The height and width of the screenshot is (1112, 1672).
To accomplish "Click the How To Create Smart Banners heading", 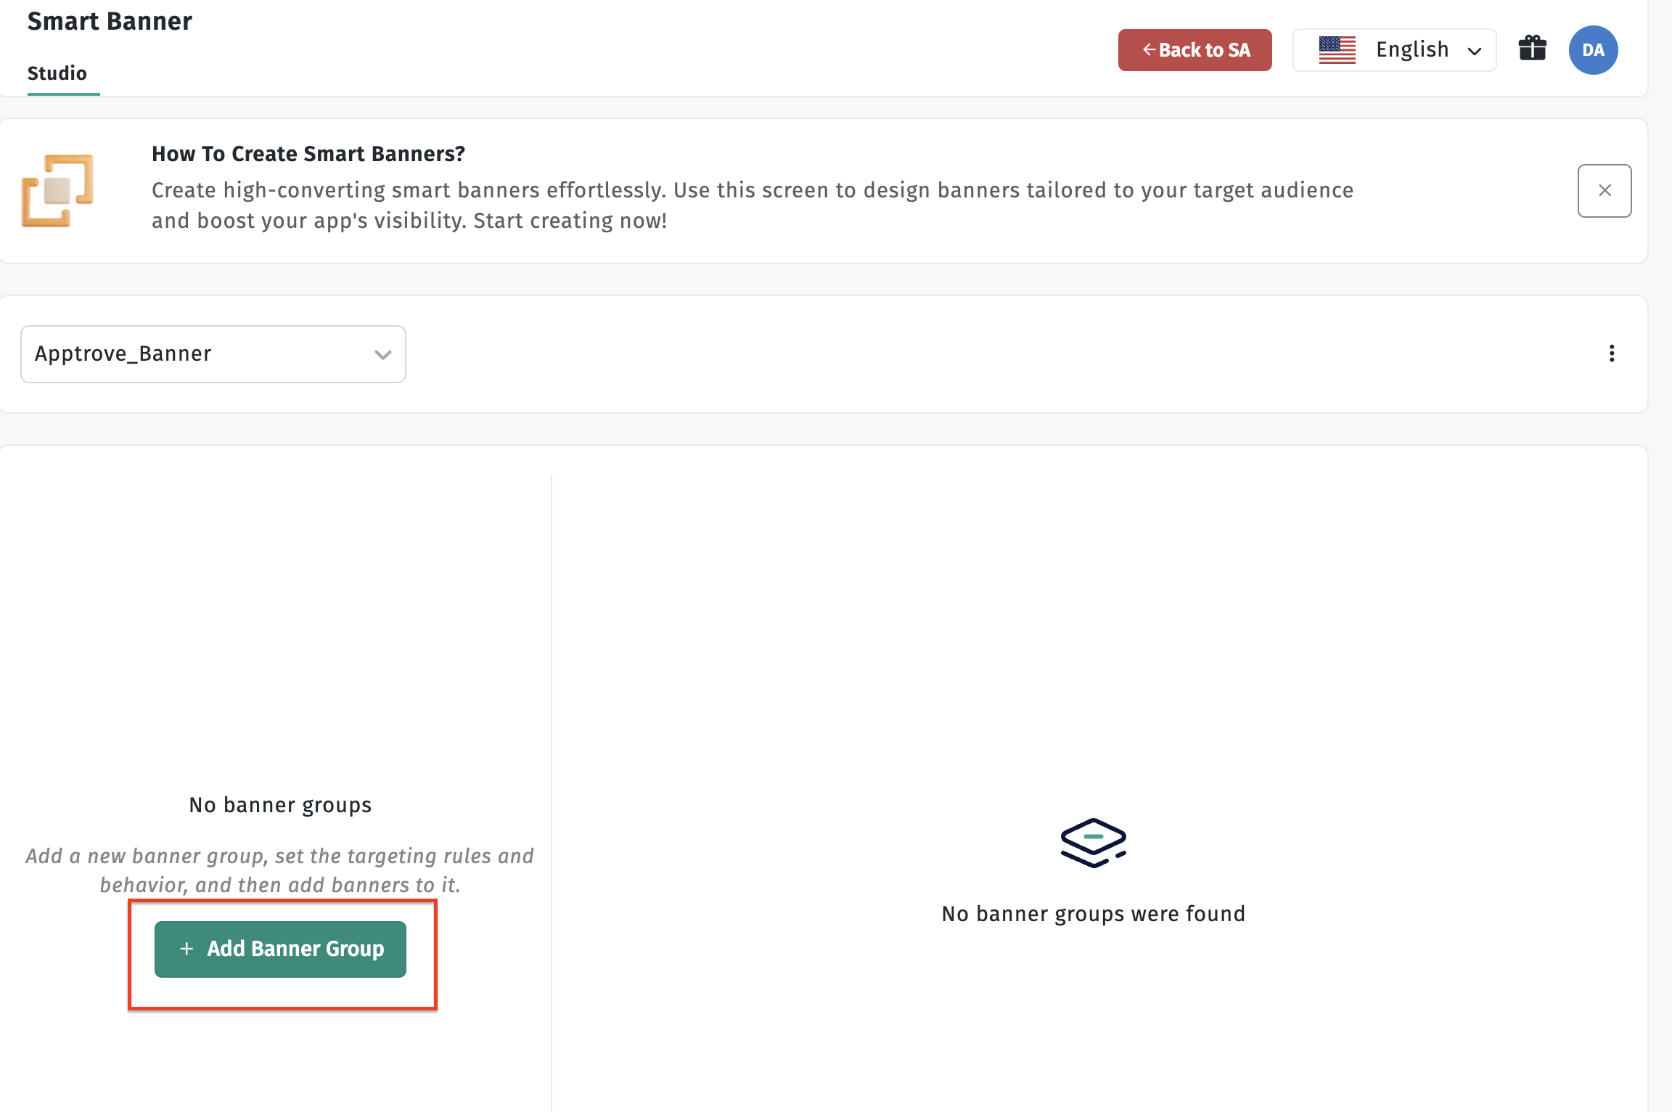I will 308,154.
